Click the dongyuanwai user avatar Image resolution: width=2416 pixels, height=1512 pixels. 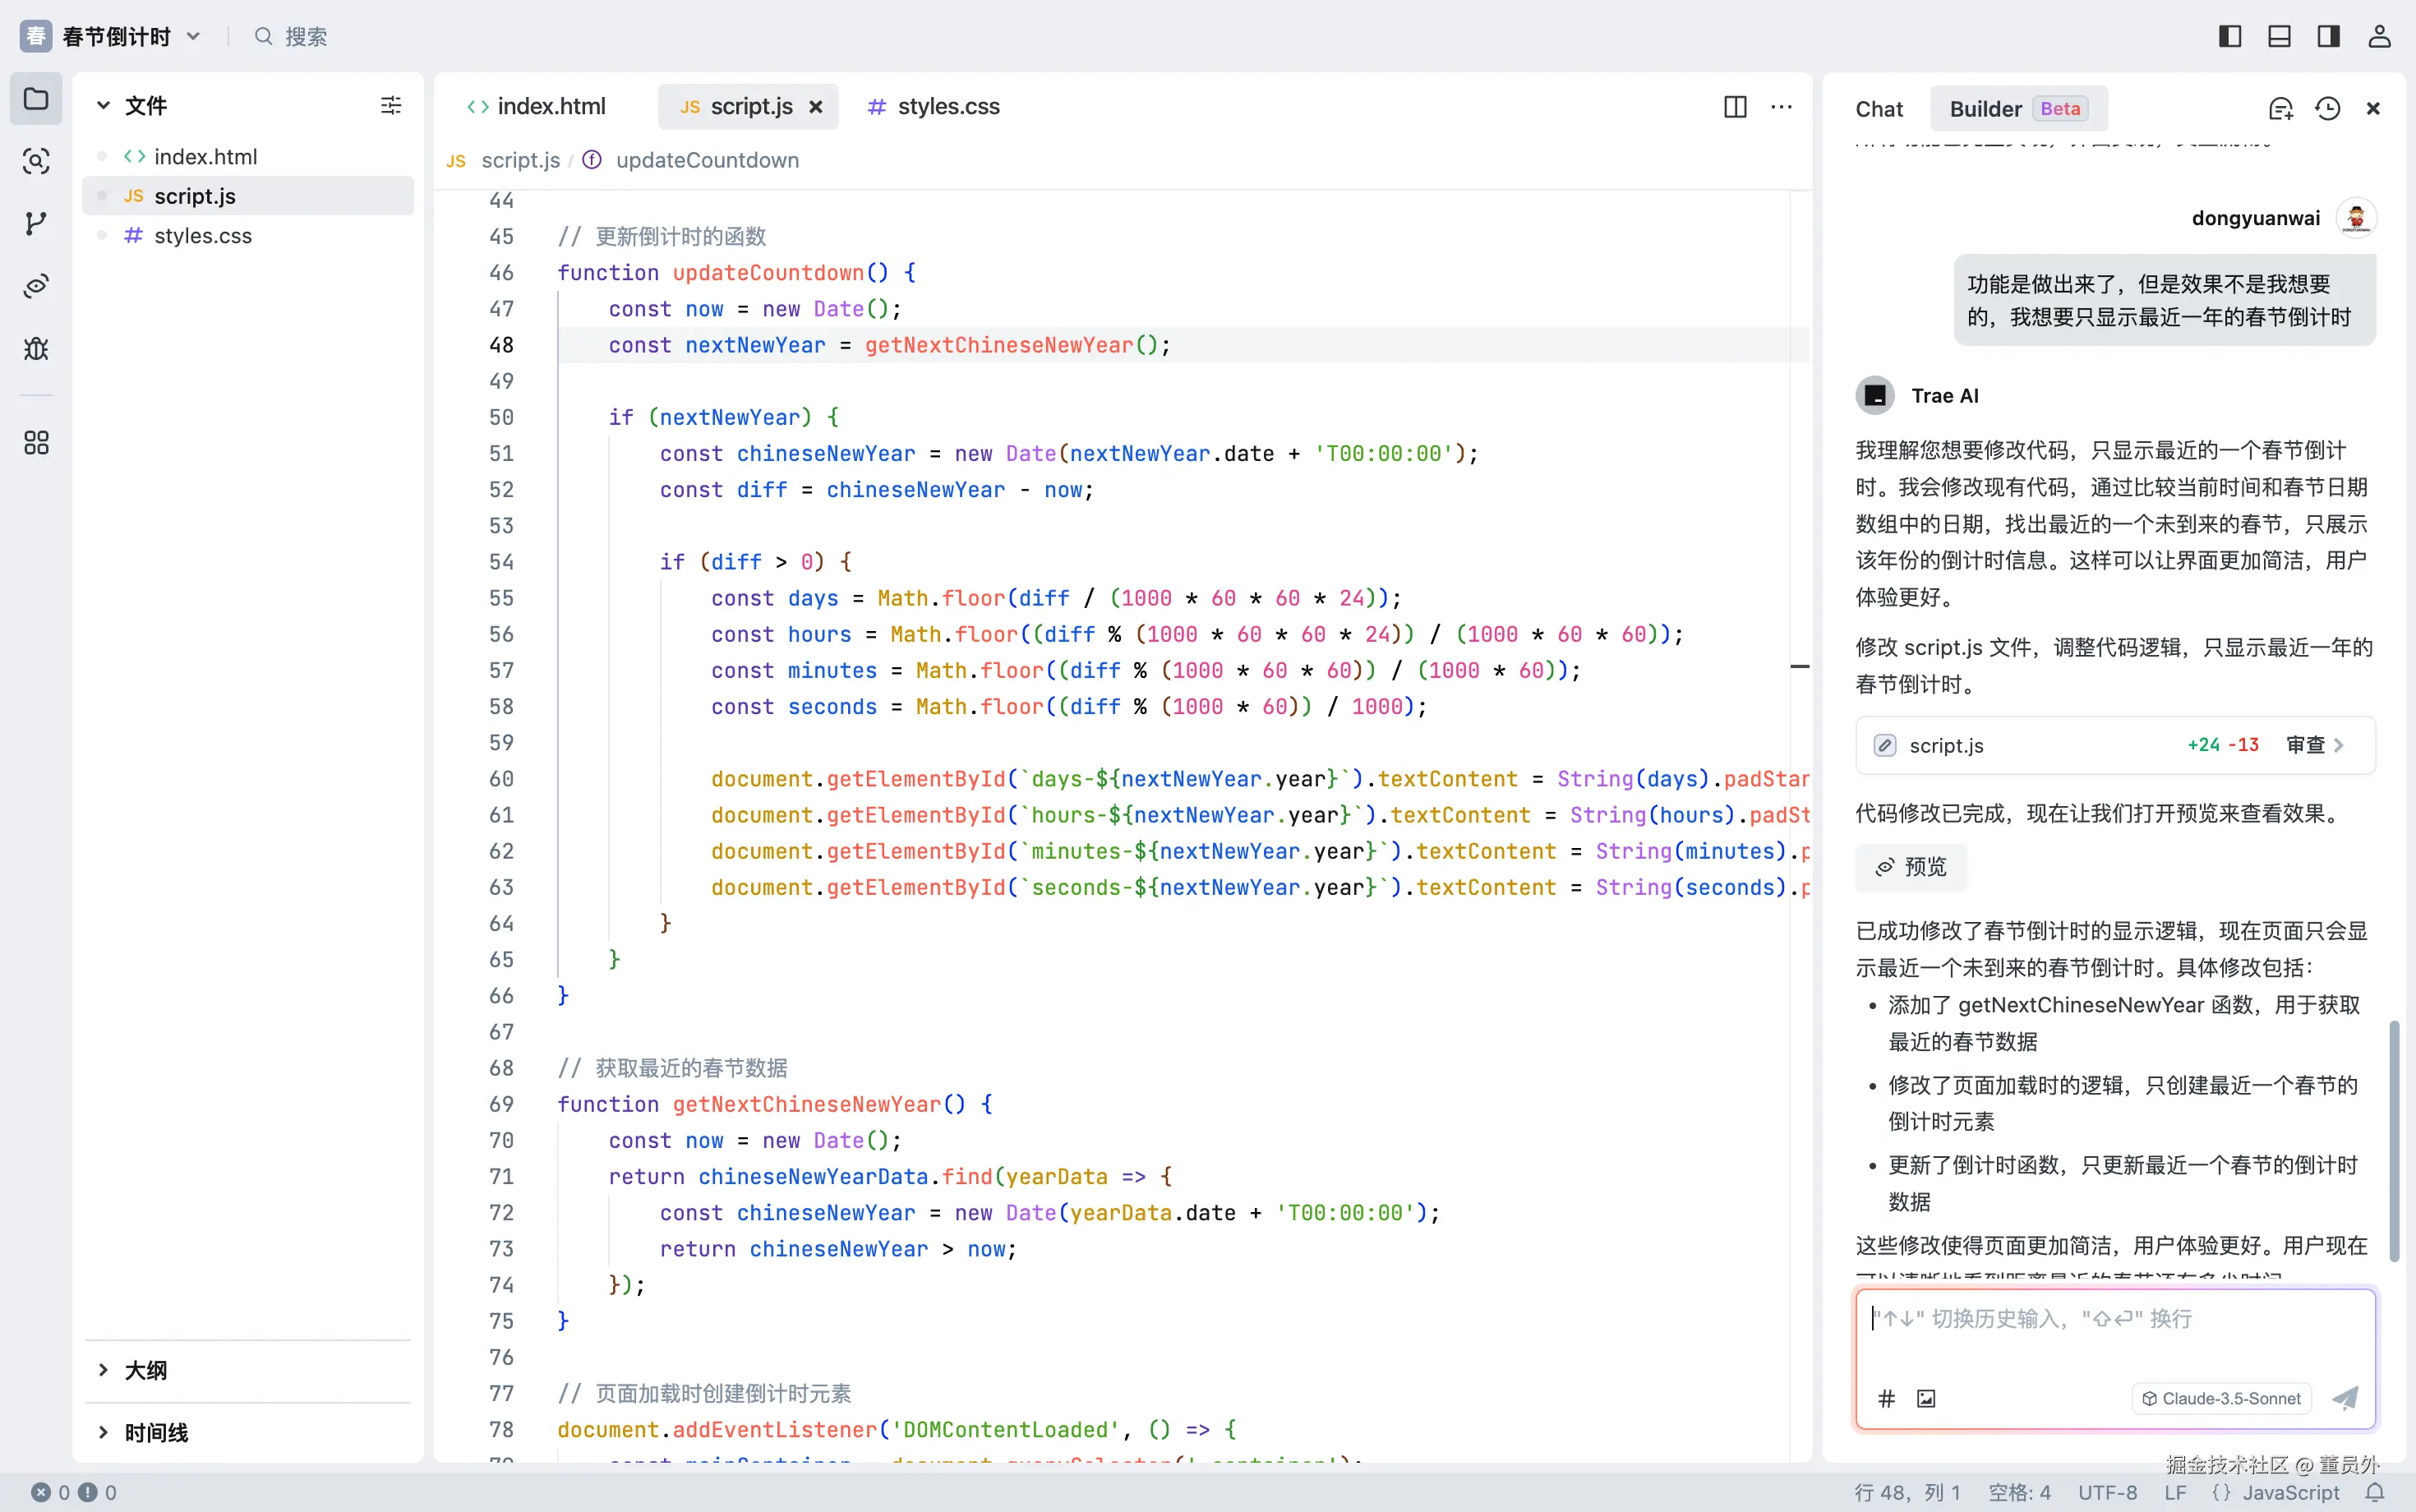[x=2356, y=218]
